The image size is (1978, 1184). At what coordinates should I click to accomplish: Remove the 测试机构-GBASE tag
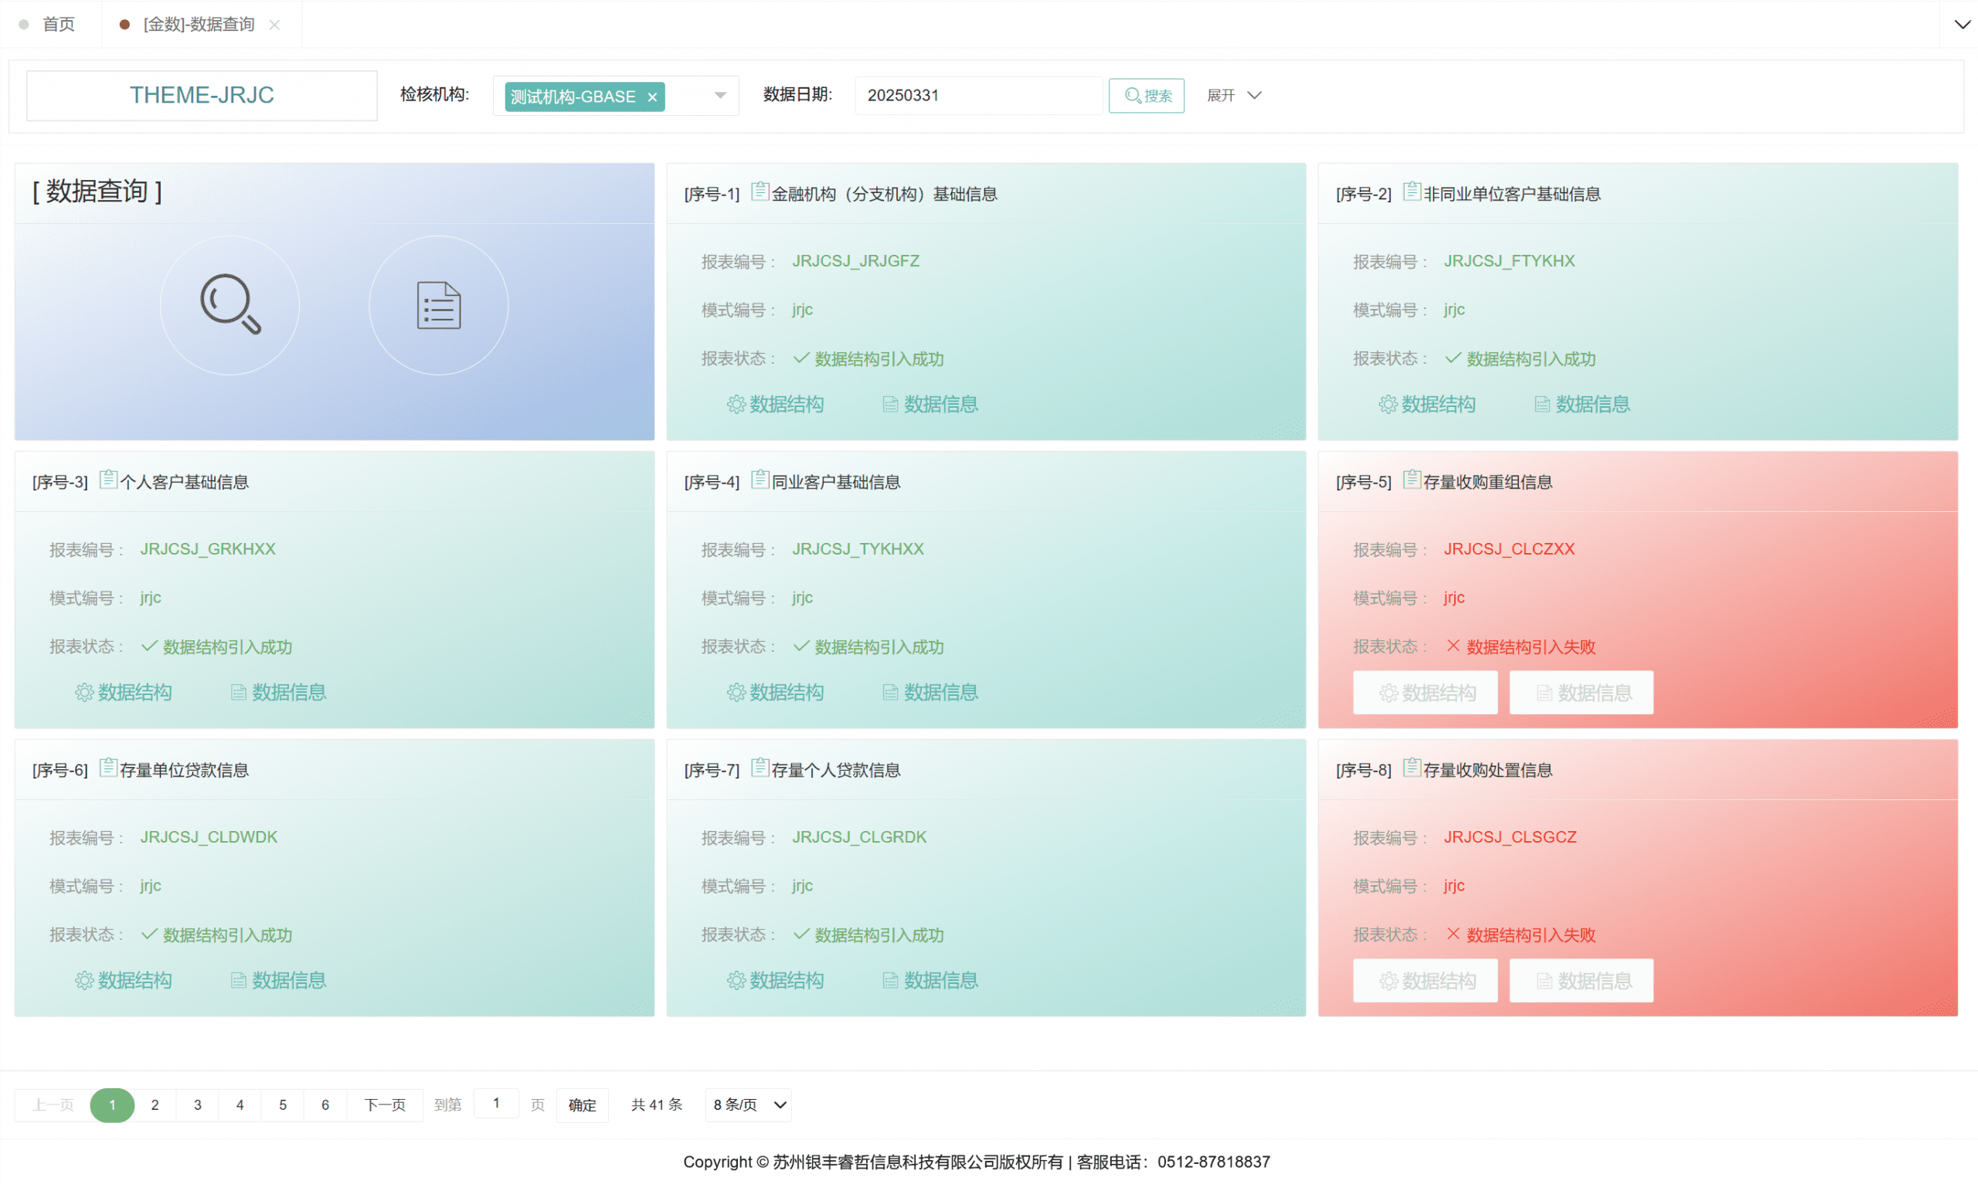[652, 97]
